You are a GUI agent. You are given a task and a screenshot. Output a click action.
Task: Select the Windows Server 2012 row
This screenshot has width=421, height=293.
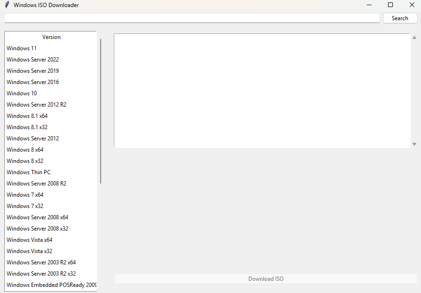click(x=50, y=139)
